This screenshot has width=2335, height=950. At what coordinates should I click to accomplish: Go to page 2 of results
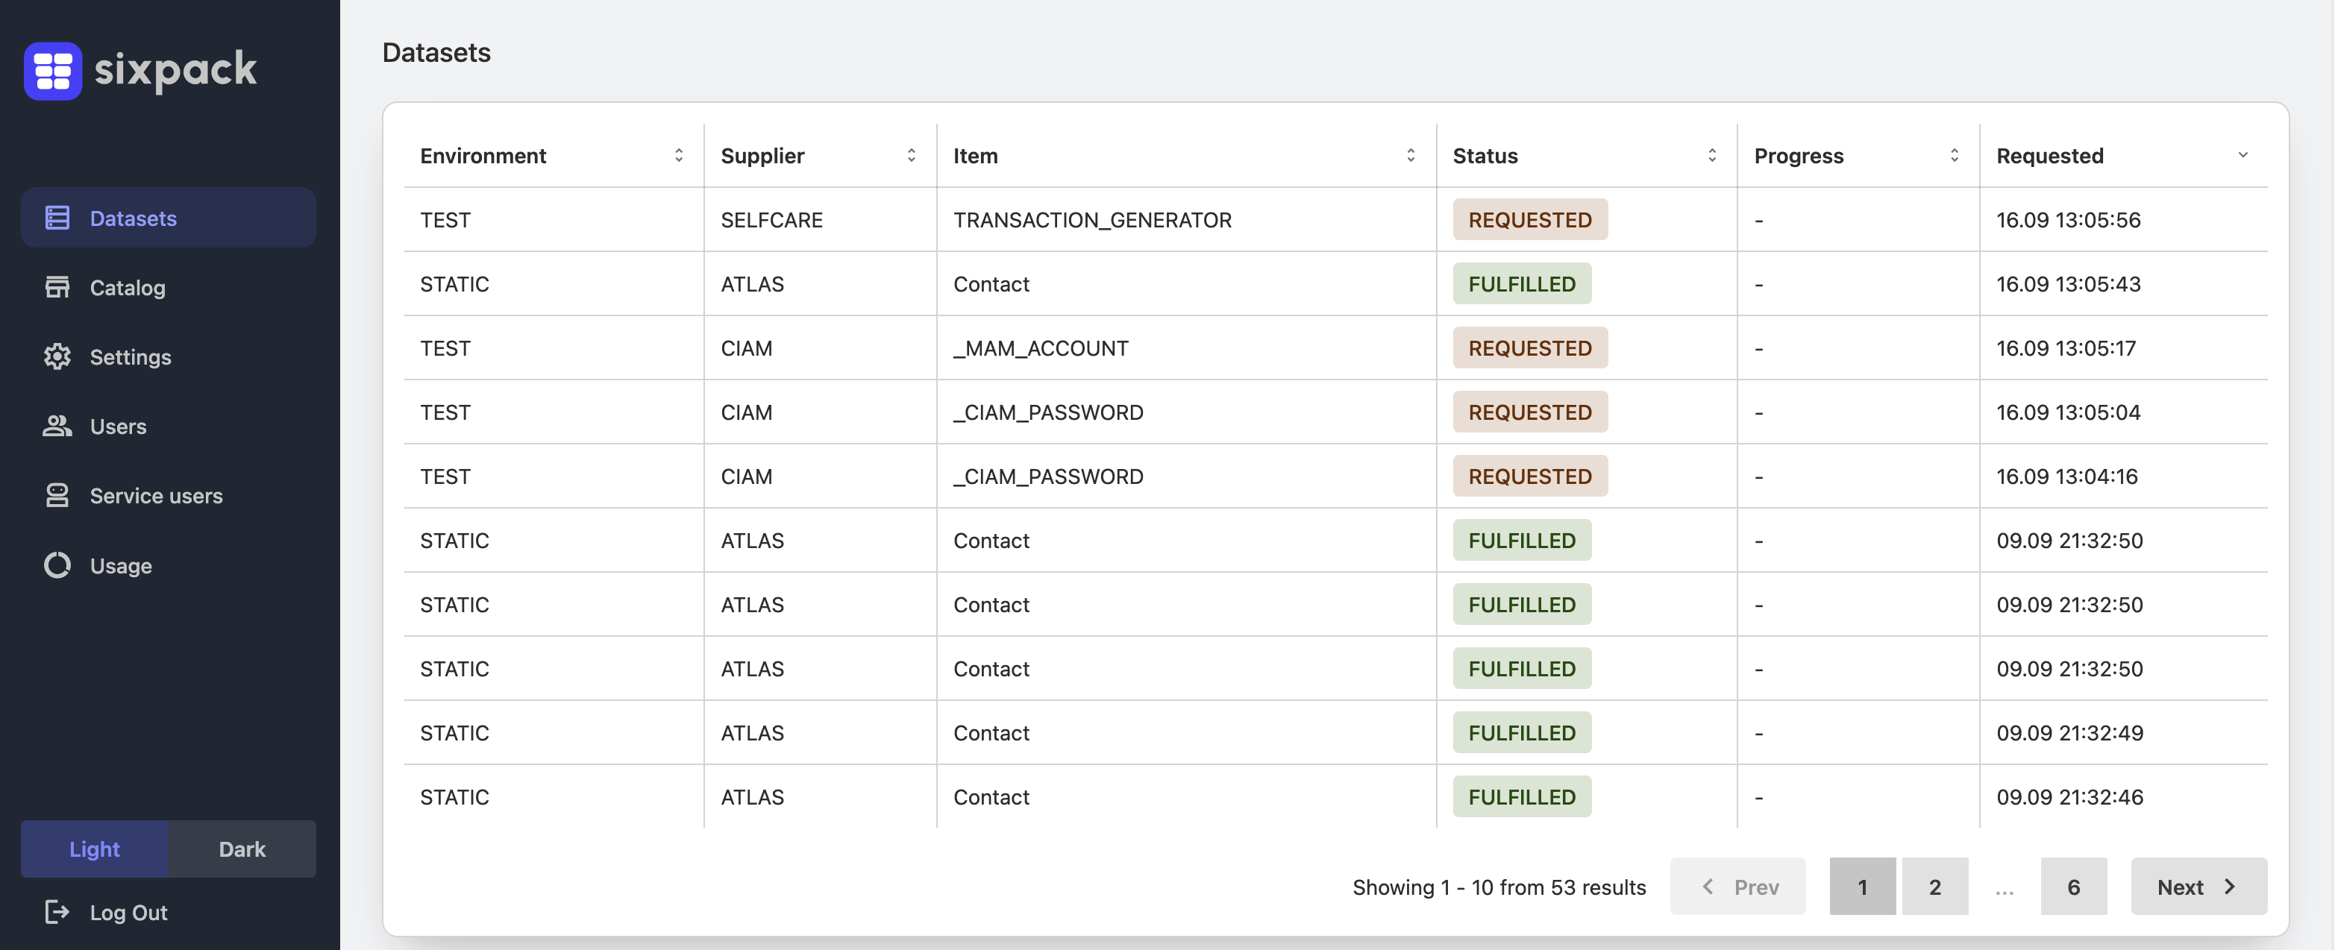pyautogui.click(x=1934, y=887)
